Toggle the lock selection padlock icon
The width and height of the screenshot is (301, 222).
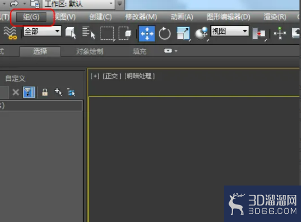[45, 92]
